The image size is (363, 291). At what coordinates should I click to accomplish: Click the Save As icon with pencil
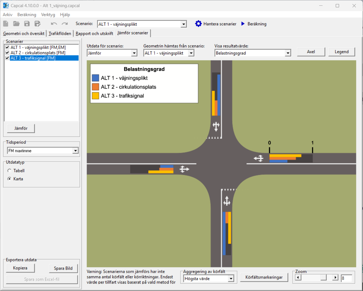click(37, 24)
